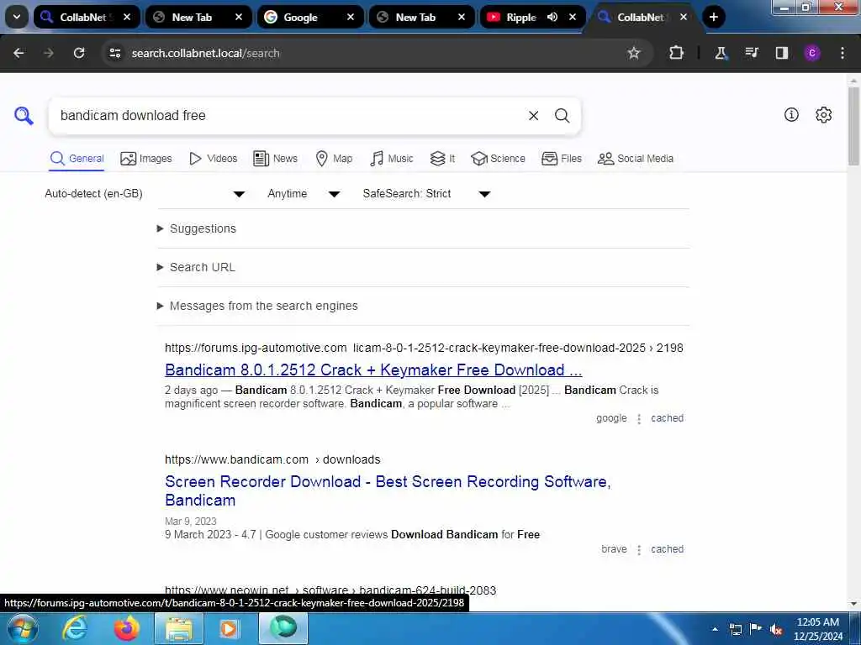Open the profile avatar C
Screen dimensions: 861x645
point(812,53)
